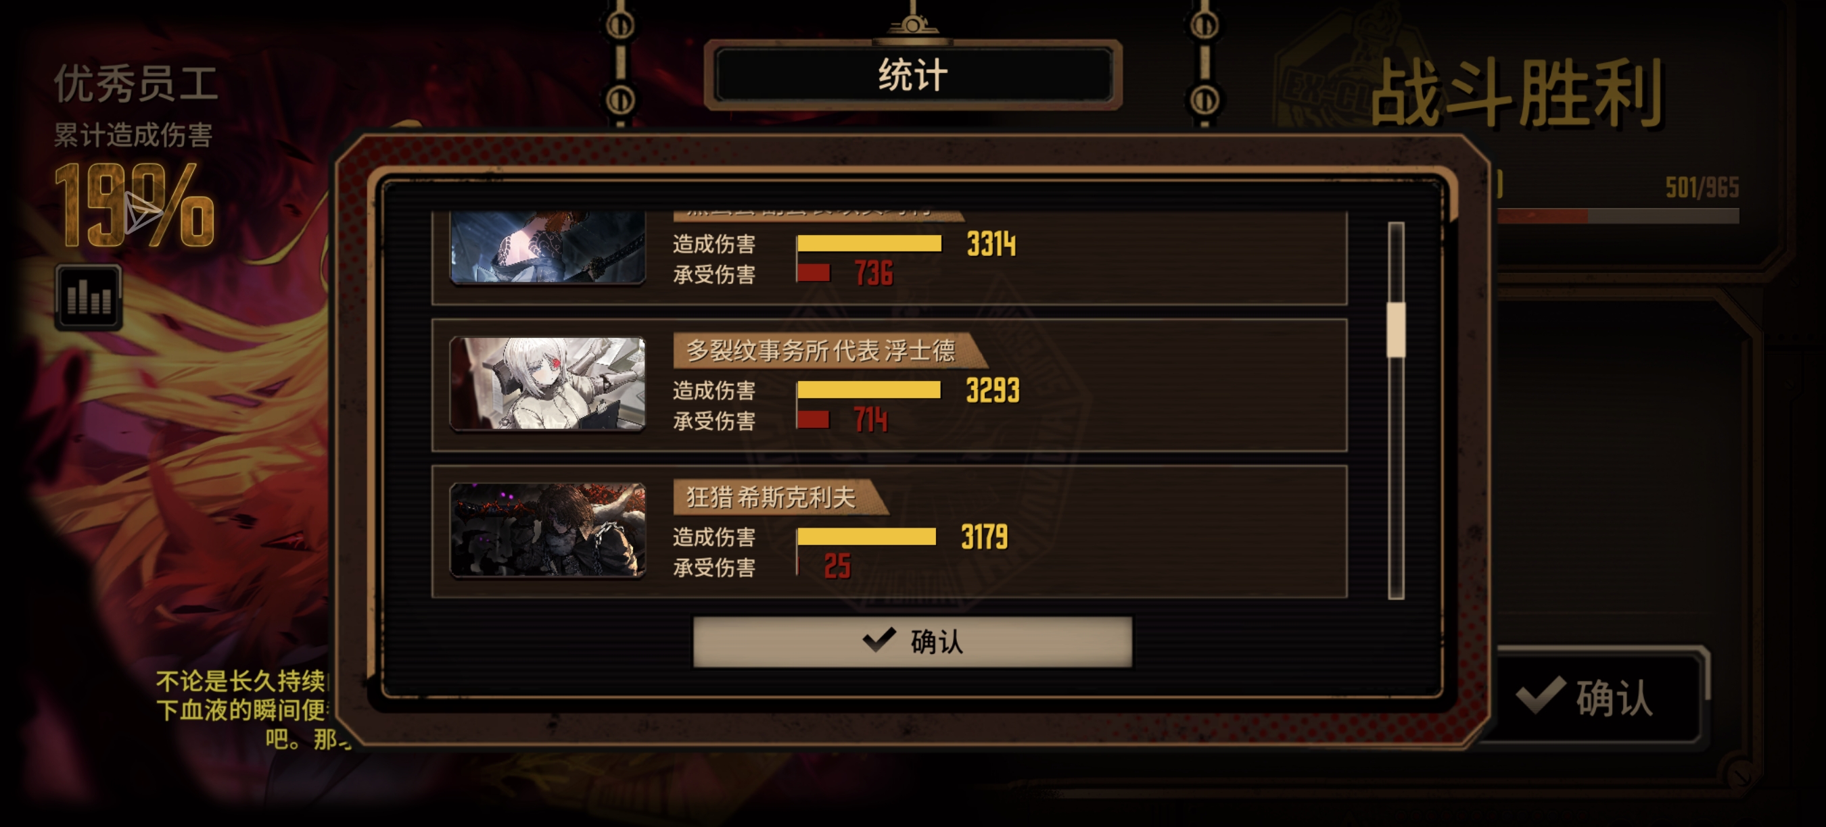Select the top partially visible character portrait
This screenshot has height=827, width=1826.
547,247
